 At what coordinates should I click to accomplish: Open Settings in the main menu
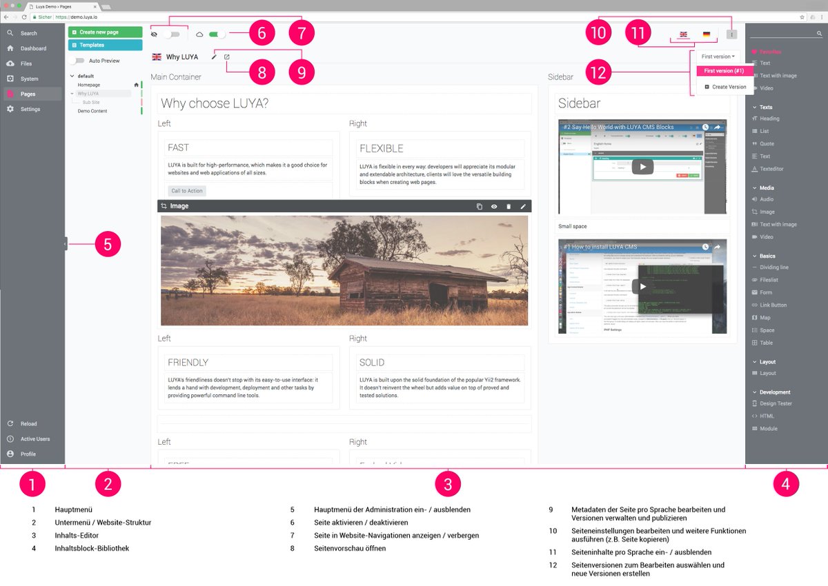(x=30, y=109)
